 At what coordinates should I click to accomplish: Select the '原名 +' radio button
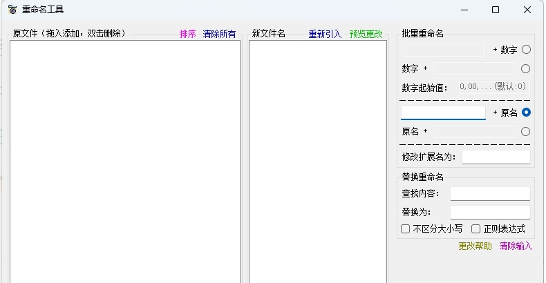[x=525, y=131]
